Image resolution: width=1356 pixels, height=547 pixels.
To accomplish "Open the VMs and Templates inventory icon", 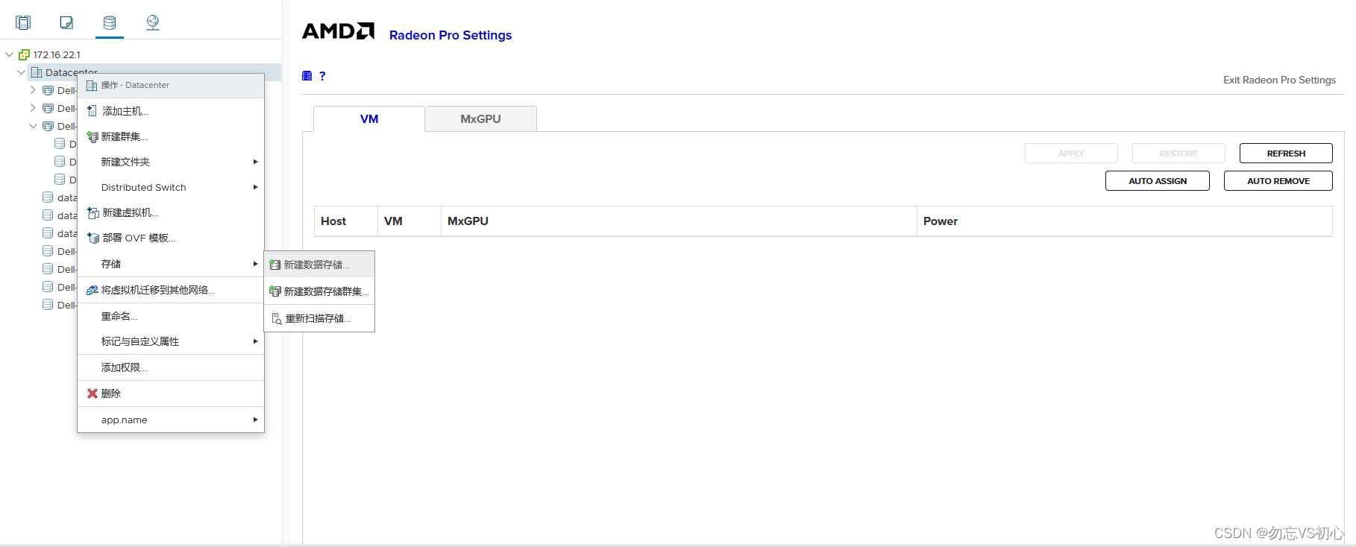I will 66,22.
